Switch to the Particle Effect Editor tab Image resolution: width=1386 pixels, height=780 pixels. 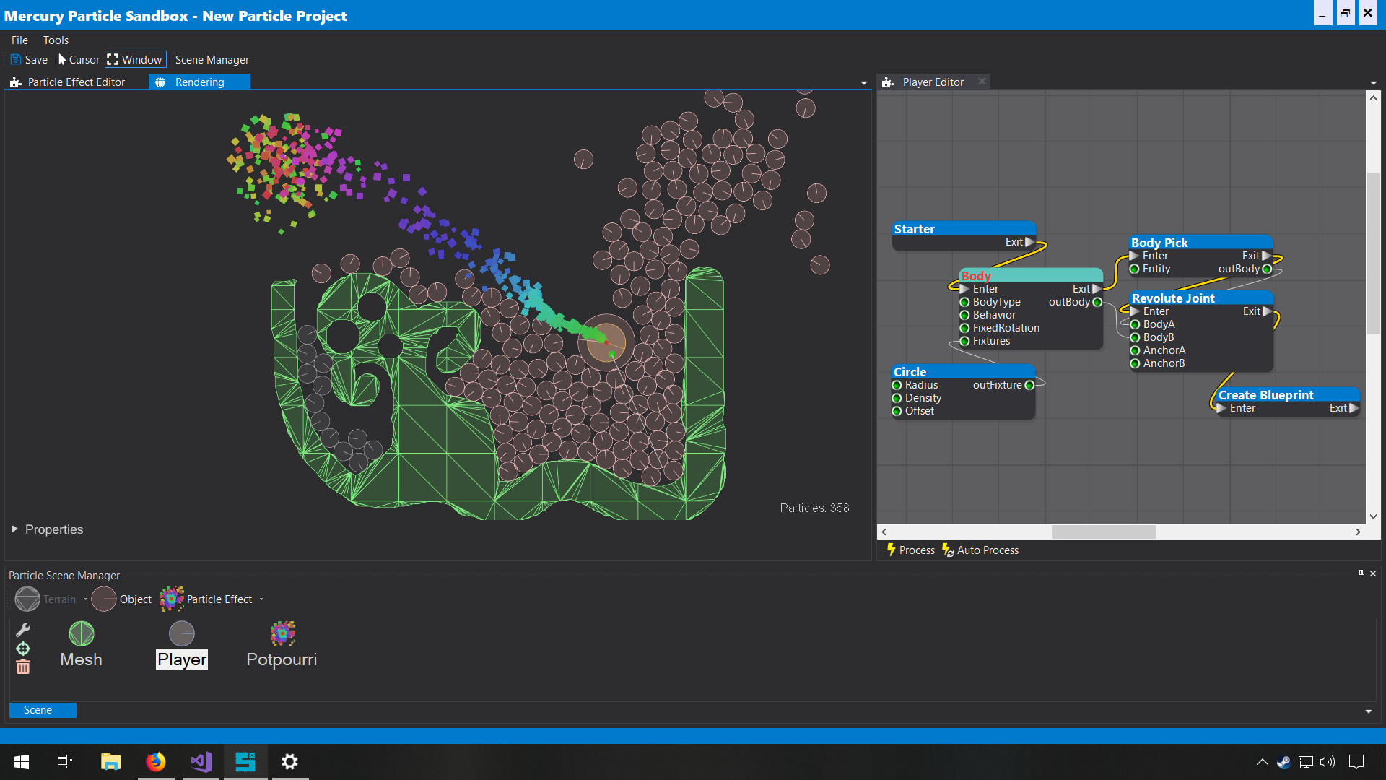pyautogui.click(x=75, y=82)
